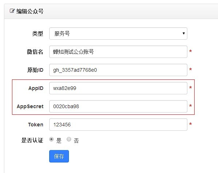Focus the AppSecret field showing 0020cba98
The height and width of the screenshot is (173, 218).
[118, 106]
